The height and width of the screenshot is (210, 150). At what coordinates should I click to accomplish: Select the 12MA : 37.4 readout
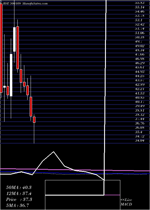point(19,193)
